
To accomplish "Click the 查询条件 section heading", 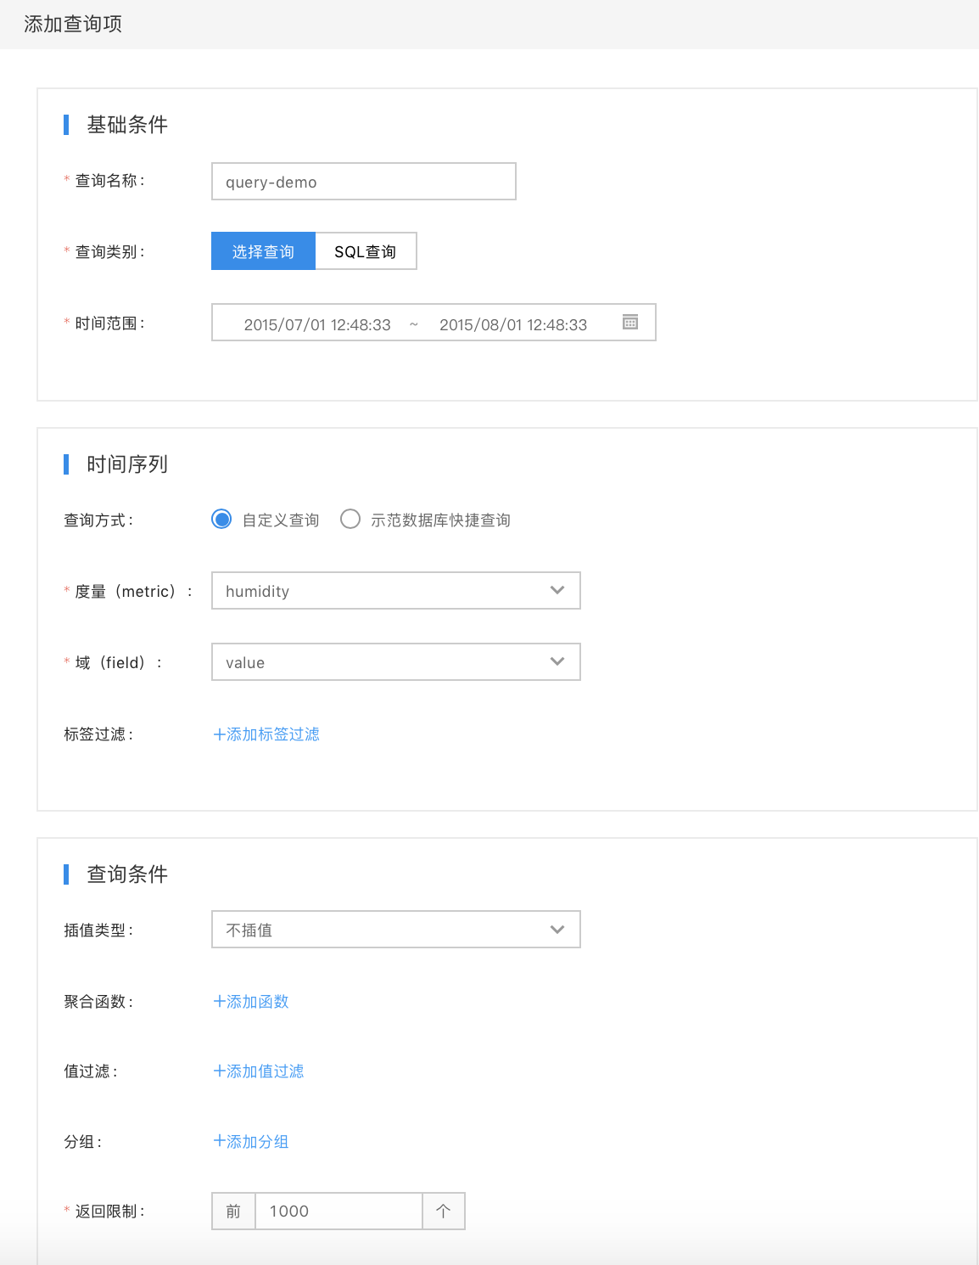I will (127, 874).
